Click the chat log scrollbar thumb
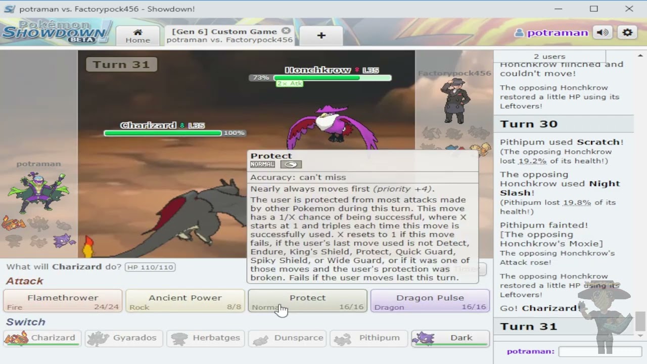The height and width of the screenshot is (364, 647). [640, 321]
